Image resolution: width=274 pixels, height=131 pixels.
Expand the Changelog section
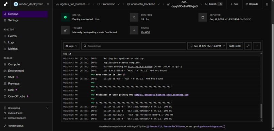click(26, 108)
